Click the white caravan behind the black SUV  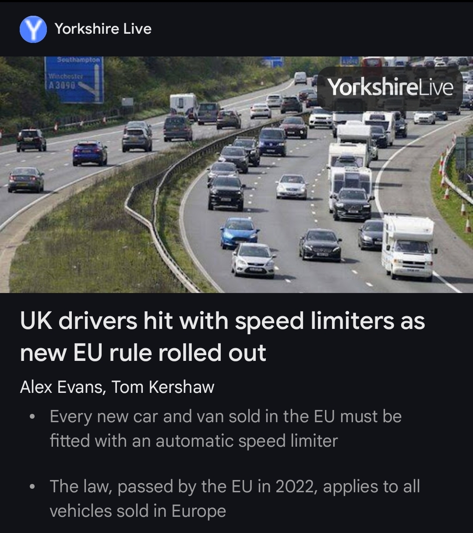point(350,180)
